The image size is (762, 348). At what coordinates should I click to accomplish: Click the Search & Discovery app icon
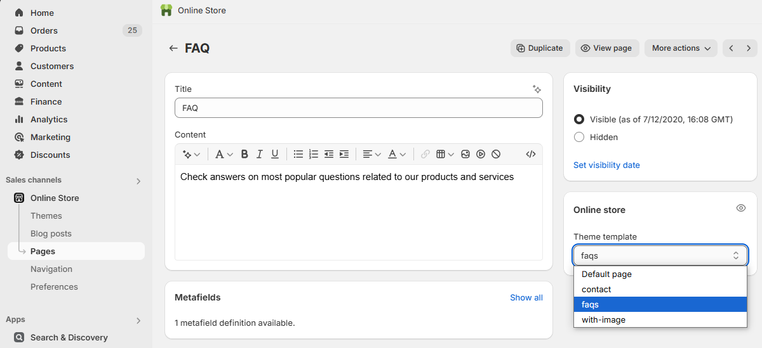pyautogui.click(x=19, y=337)
